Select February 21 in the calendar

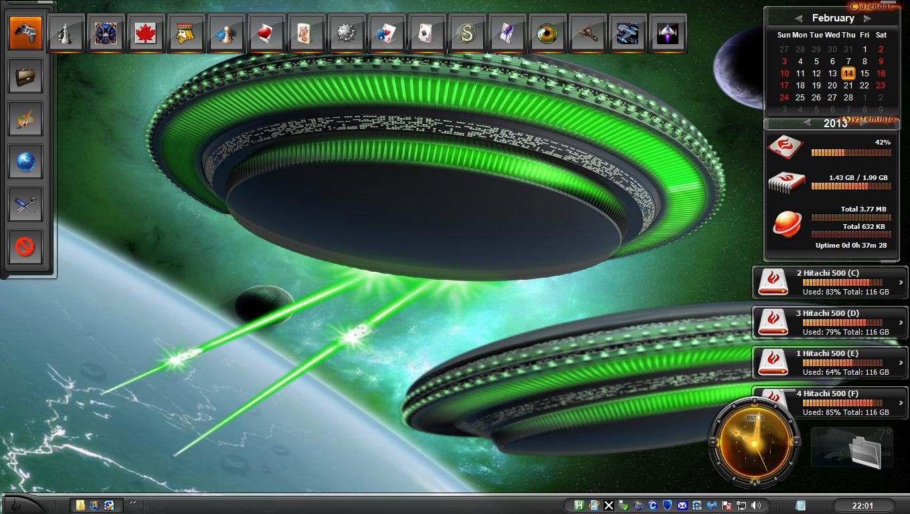click(x=848, y=86)
